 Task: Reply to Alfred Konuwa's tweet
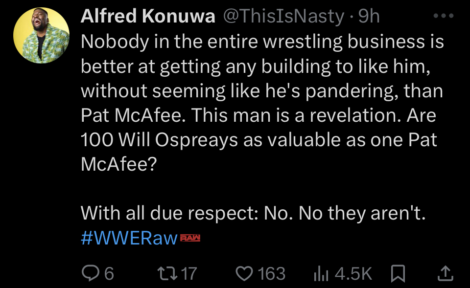tap(91, 273)
